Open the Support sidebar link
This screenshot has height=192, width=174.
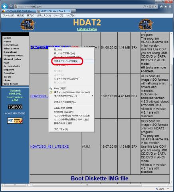pos(9,70)
